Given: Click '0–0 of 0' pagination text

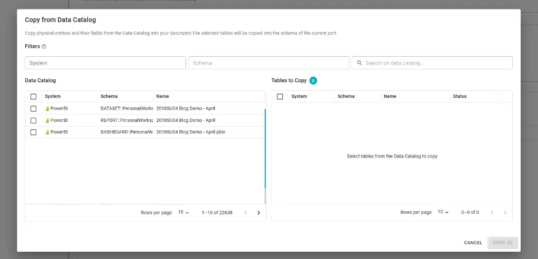Looking at the screenshot, I should pos(470,212).
